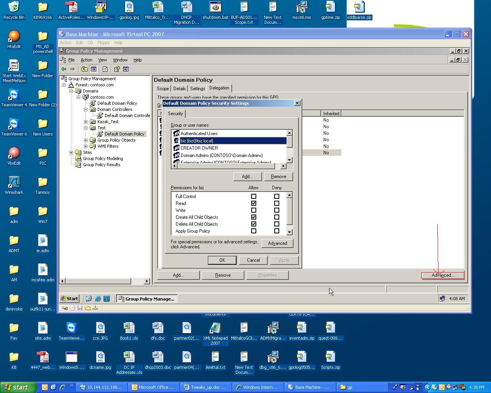The image size is (491, 393).
Task: Click VM Start button
Action: [69, 299]
